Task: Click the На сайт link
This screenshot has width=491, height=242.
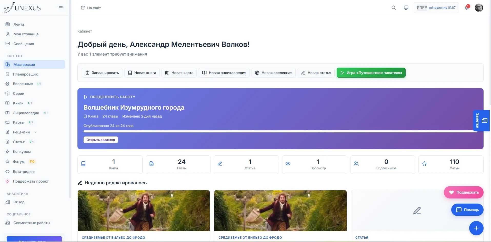Action: tap(91, 8)
